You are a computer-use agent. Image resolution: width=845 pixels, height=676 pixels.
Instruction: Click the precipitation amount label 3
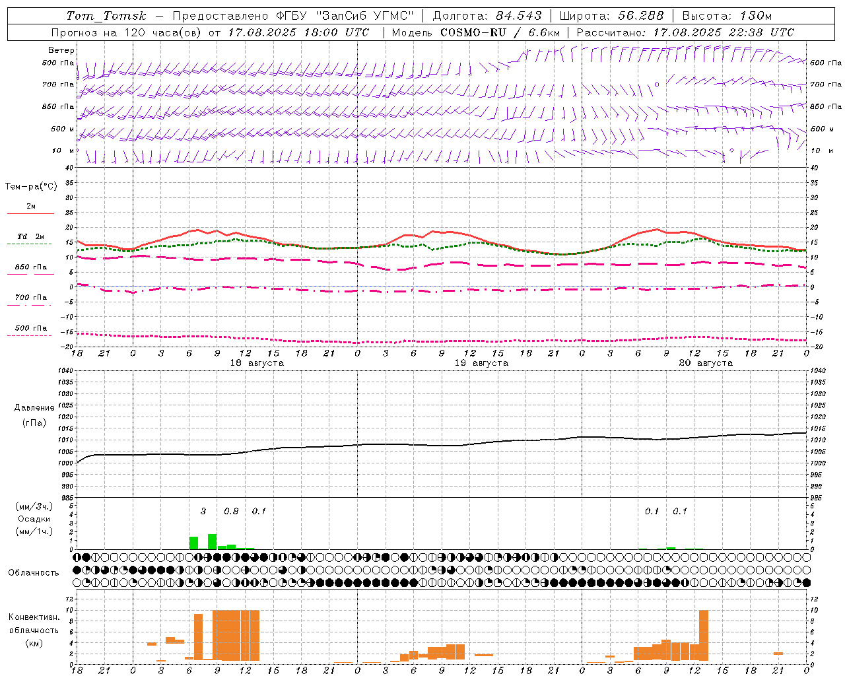click(x=203, y=511)
